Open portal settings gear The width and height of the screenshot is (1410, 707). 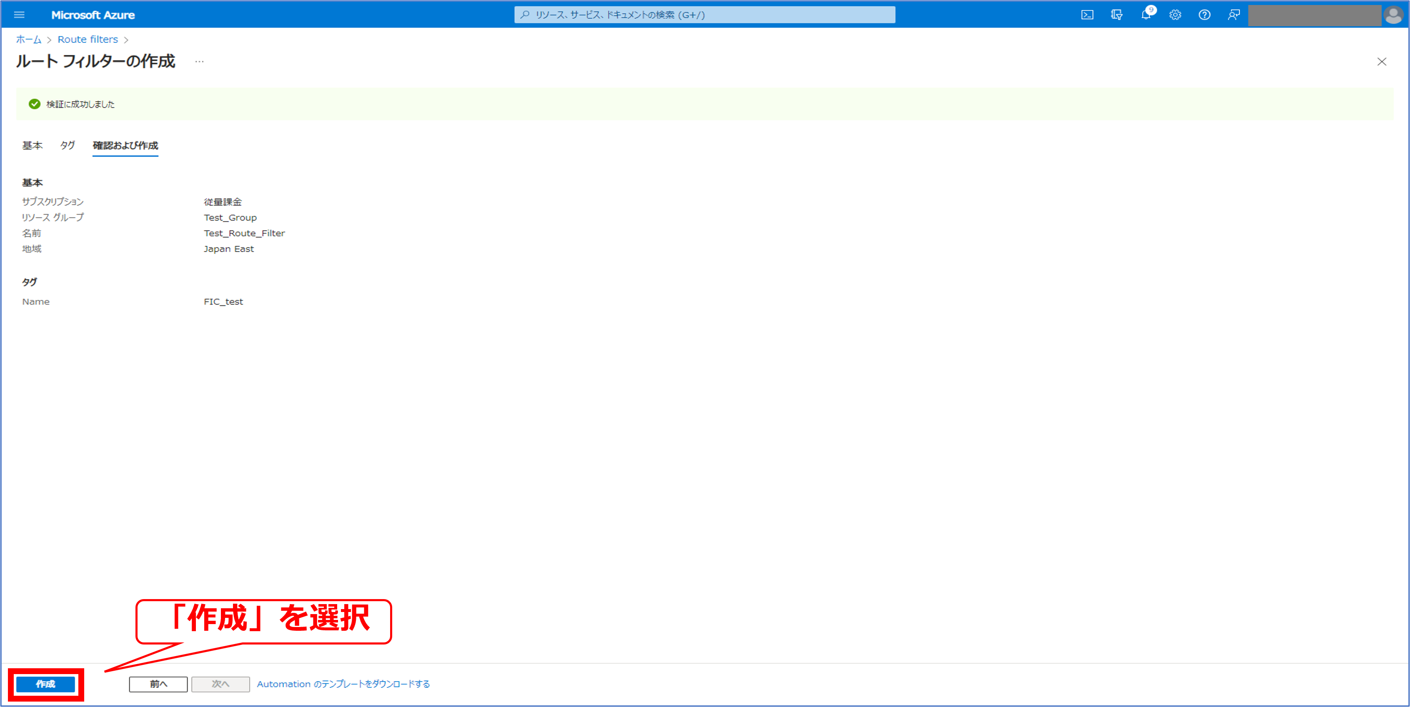tap(1175, 15)
